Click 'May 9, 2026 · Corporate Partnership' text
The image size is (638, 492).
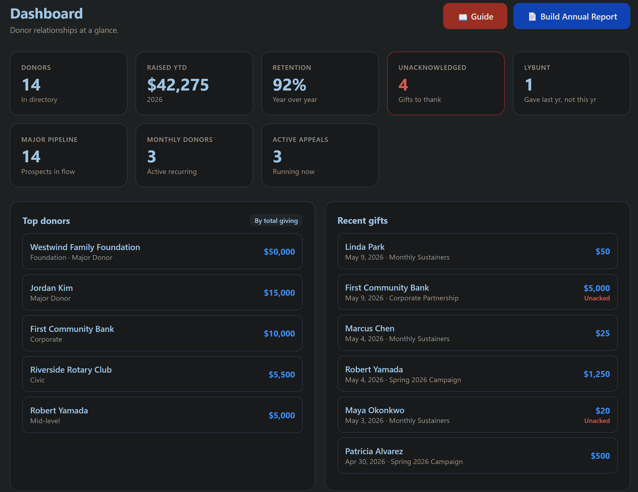click(402, 298)
